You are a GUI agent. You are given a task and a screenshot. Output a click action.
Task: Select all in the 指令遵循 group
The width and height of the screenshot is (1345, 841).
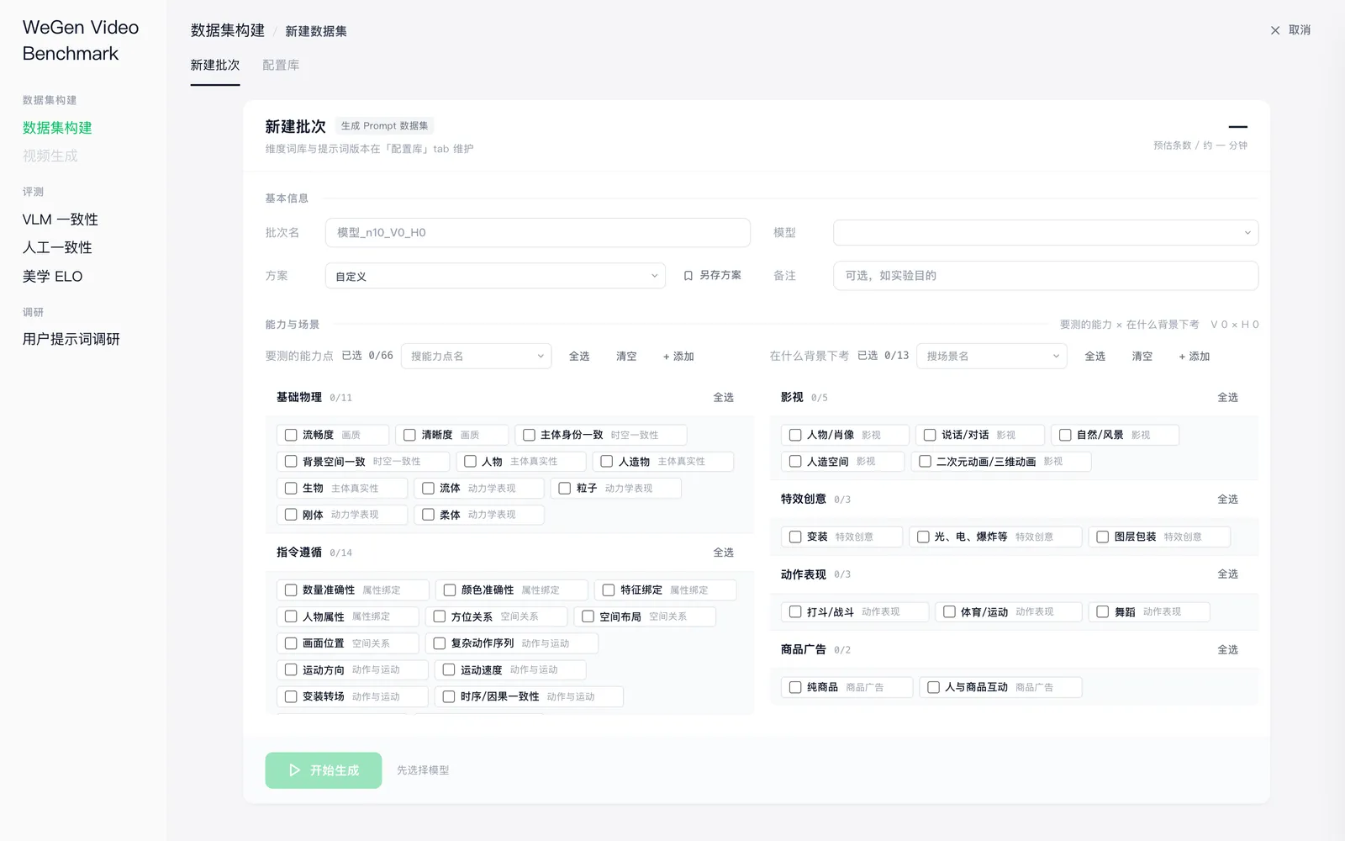[x=723, y=553]
